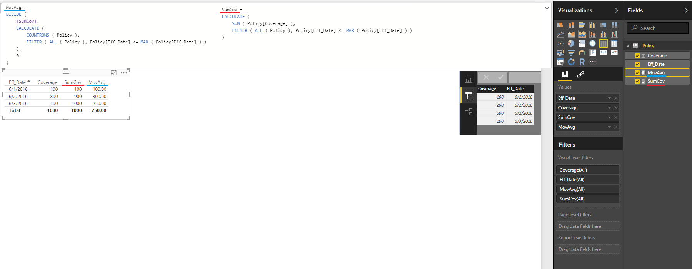692x269 pixels.
Task: Open Data view from the sidebar
Action: 469,96
